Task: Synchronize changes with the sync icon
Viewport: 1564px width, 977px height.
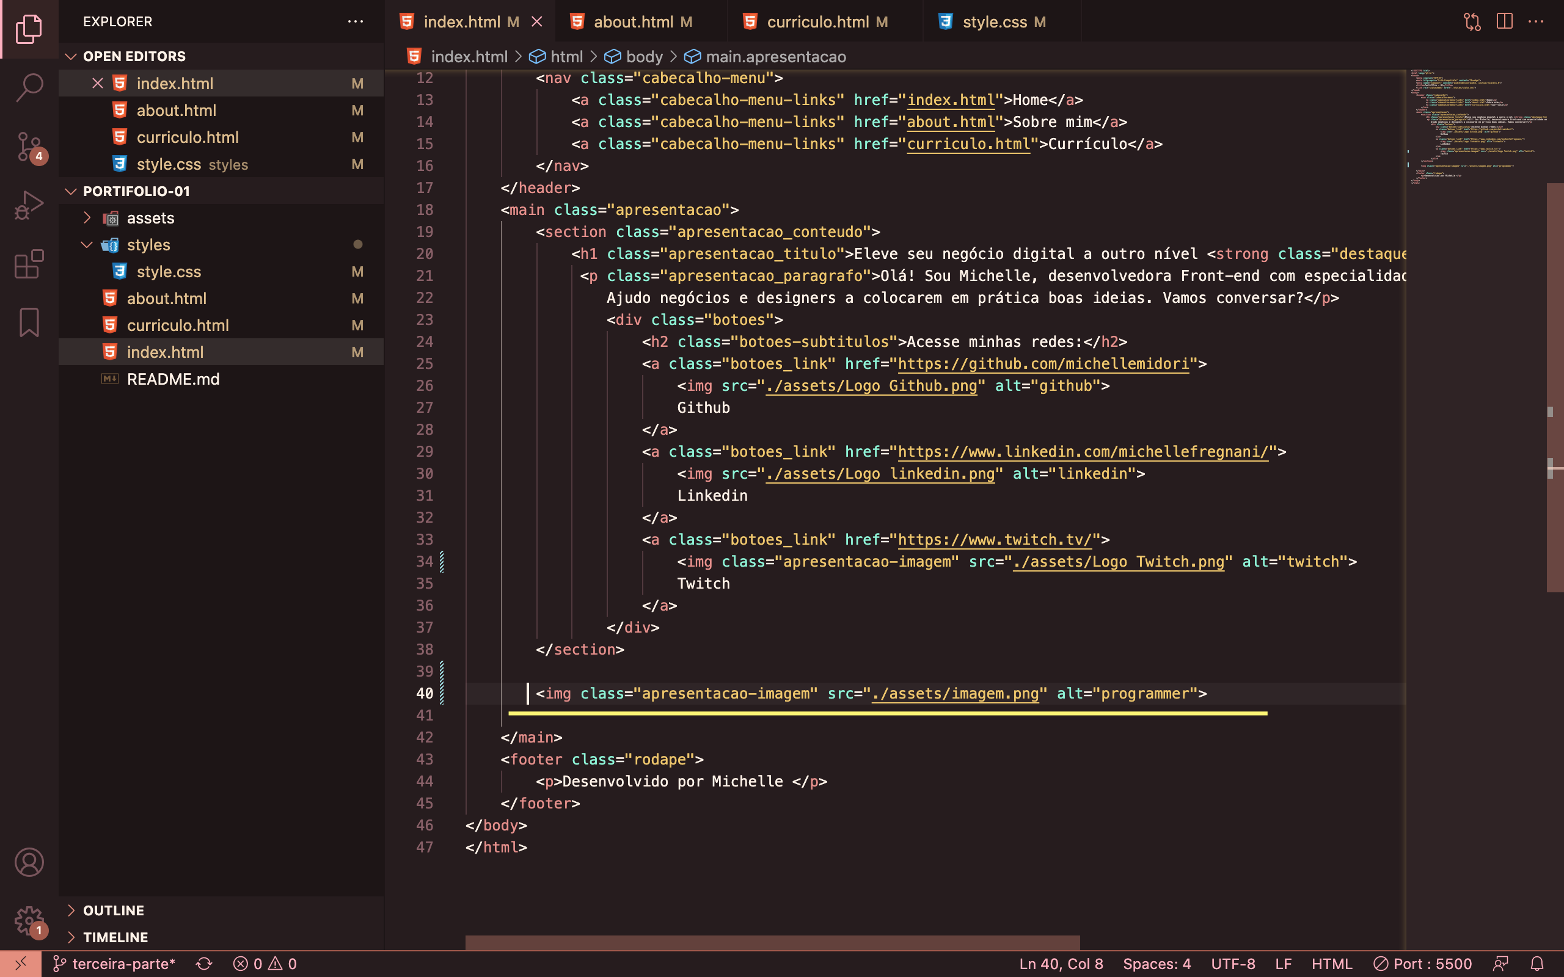Action: coord(204,964)
